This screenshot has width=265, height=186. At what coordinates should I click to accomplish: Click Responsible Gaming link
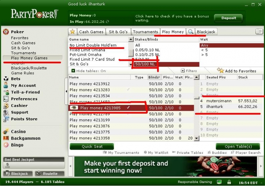point(195,182)
